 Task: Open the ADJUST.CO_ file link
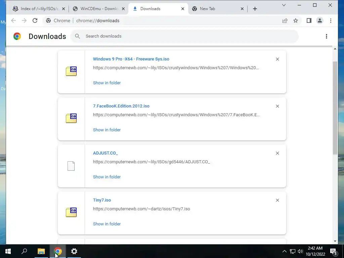click(105, 153)
